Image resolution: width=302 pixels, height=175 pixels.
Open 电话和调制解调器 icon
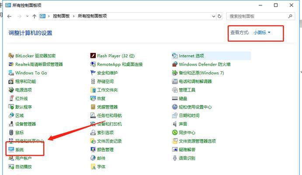pos(175,81)
